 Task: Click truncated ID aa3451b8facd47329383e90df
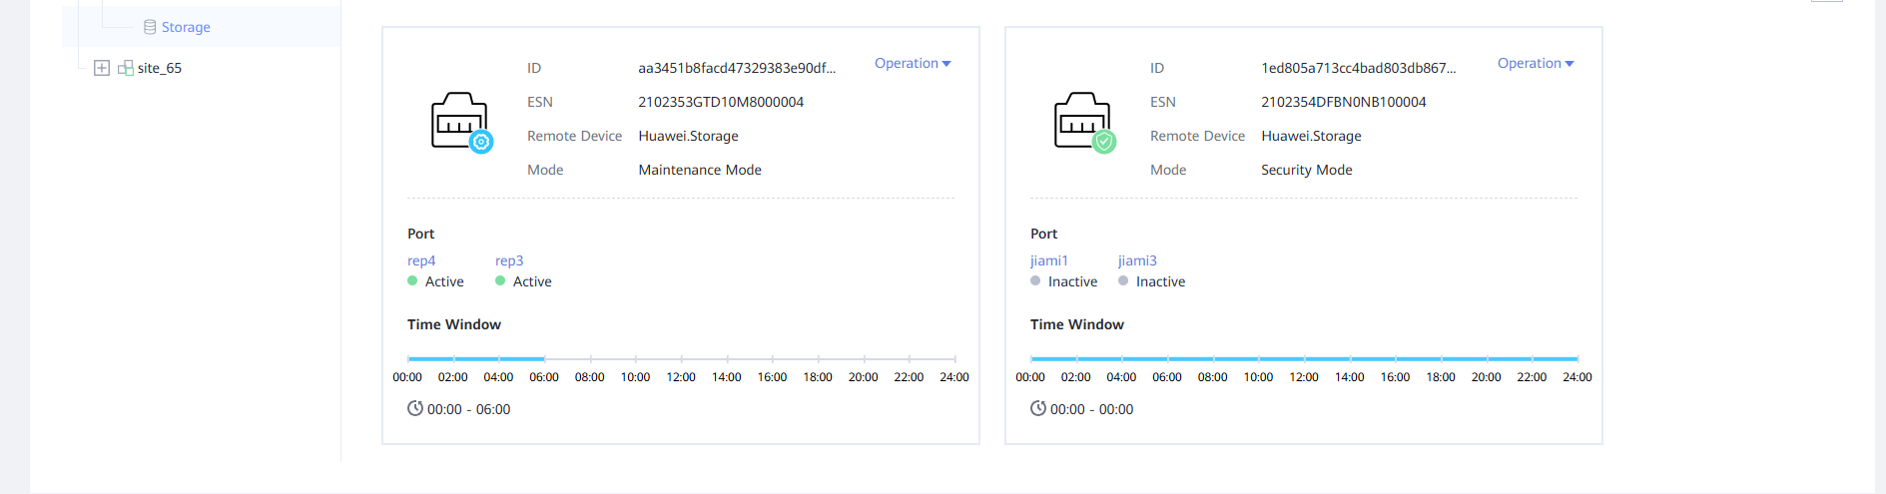coord(737,68)
